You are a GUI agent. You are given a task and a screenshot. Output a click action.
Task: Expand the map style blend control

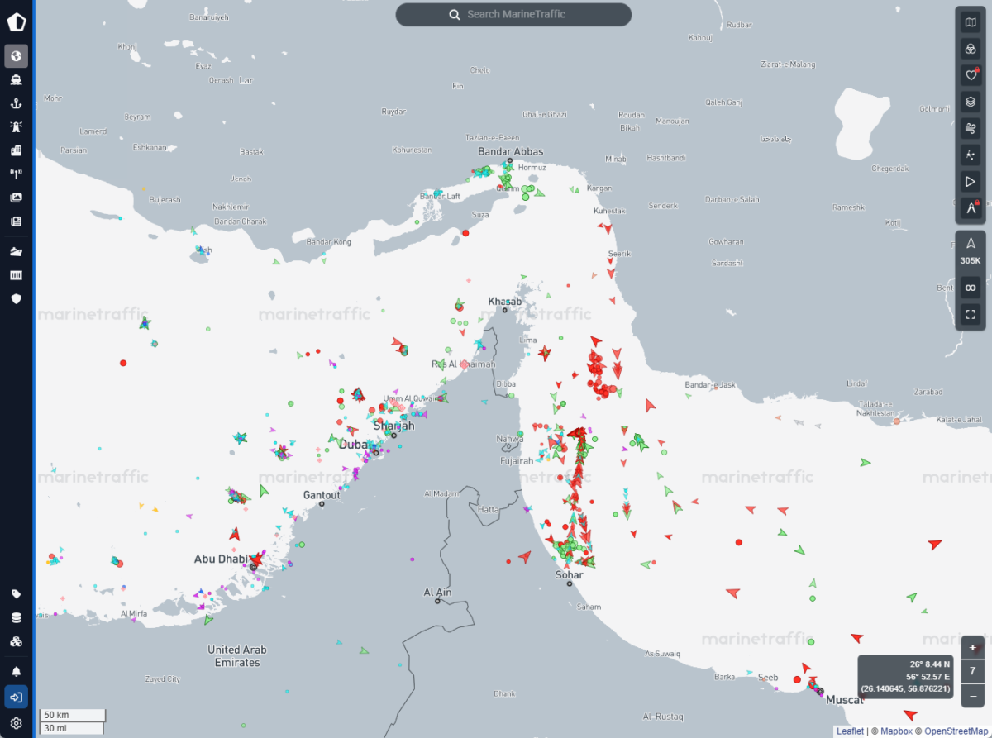click(x=971, y=48)
